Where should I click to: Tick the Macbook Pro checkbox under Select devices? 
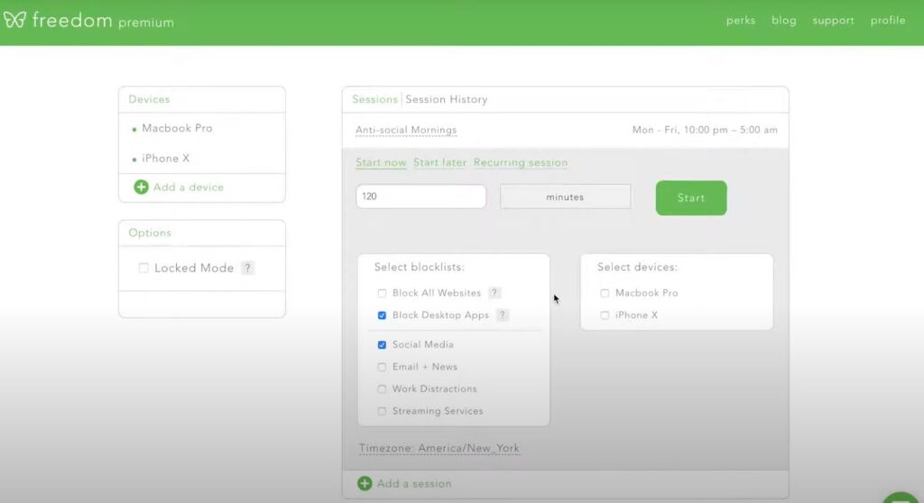point(605,293)
